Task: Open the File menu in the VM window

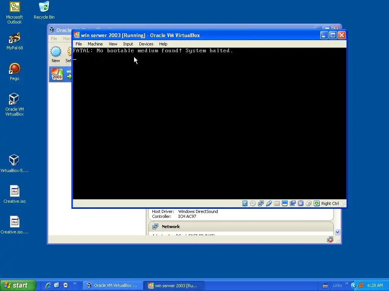Action: click(x=79, y=44)
